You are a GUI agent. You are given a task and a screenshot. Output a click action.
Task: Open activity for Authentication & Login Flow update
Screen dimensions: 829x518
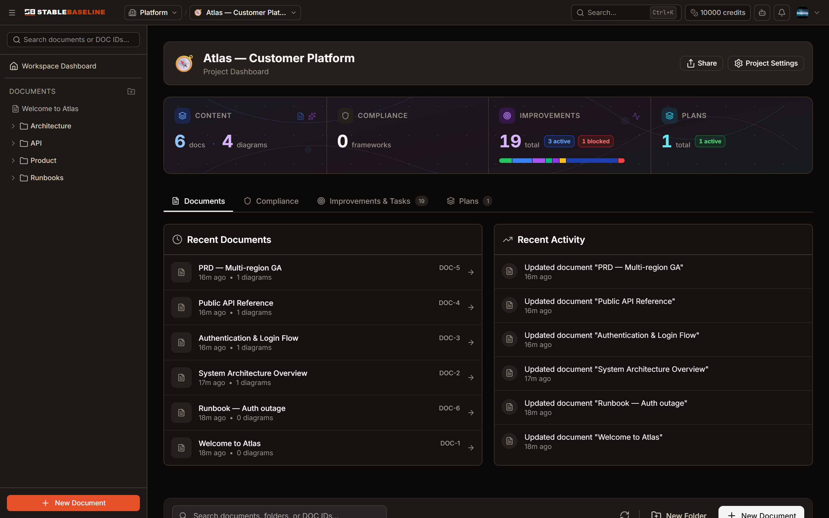[x=653, y=340]
